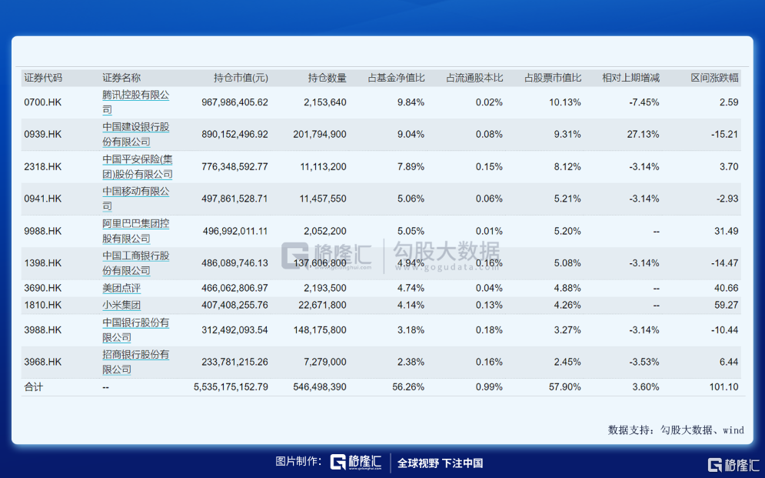The height and width of the screenshot is (478, 765).
Task: Click the 56.26% total net value ratio
Action: 408,387
